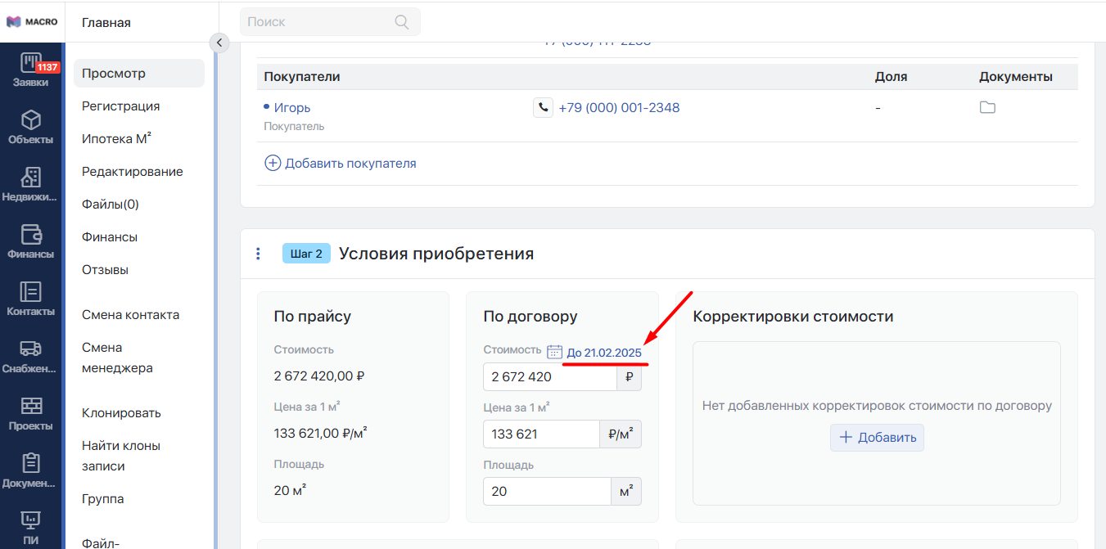Screen dimensions: 1106x549
Task: Select Ипотека М² menu item
Action: (x=117, y=139)
